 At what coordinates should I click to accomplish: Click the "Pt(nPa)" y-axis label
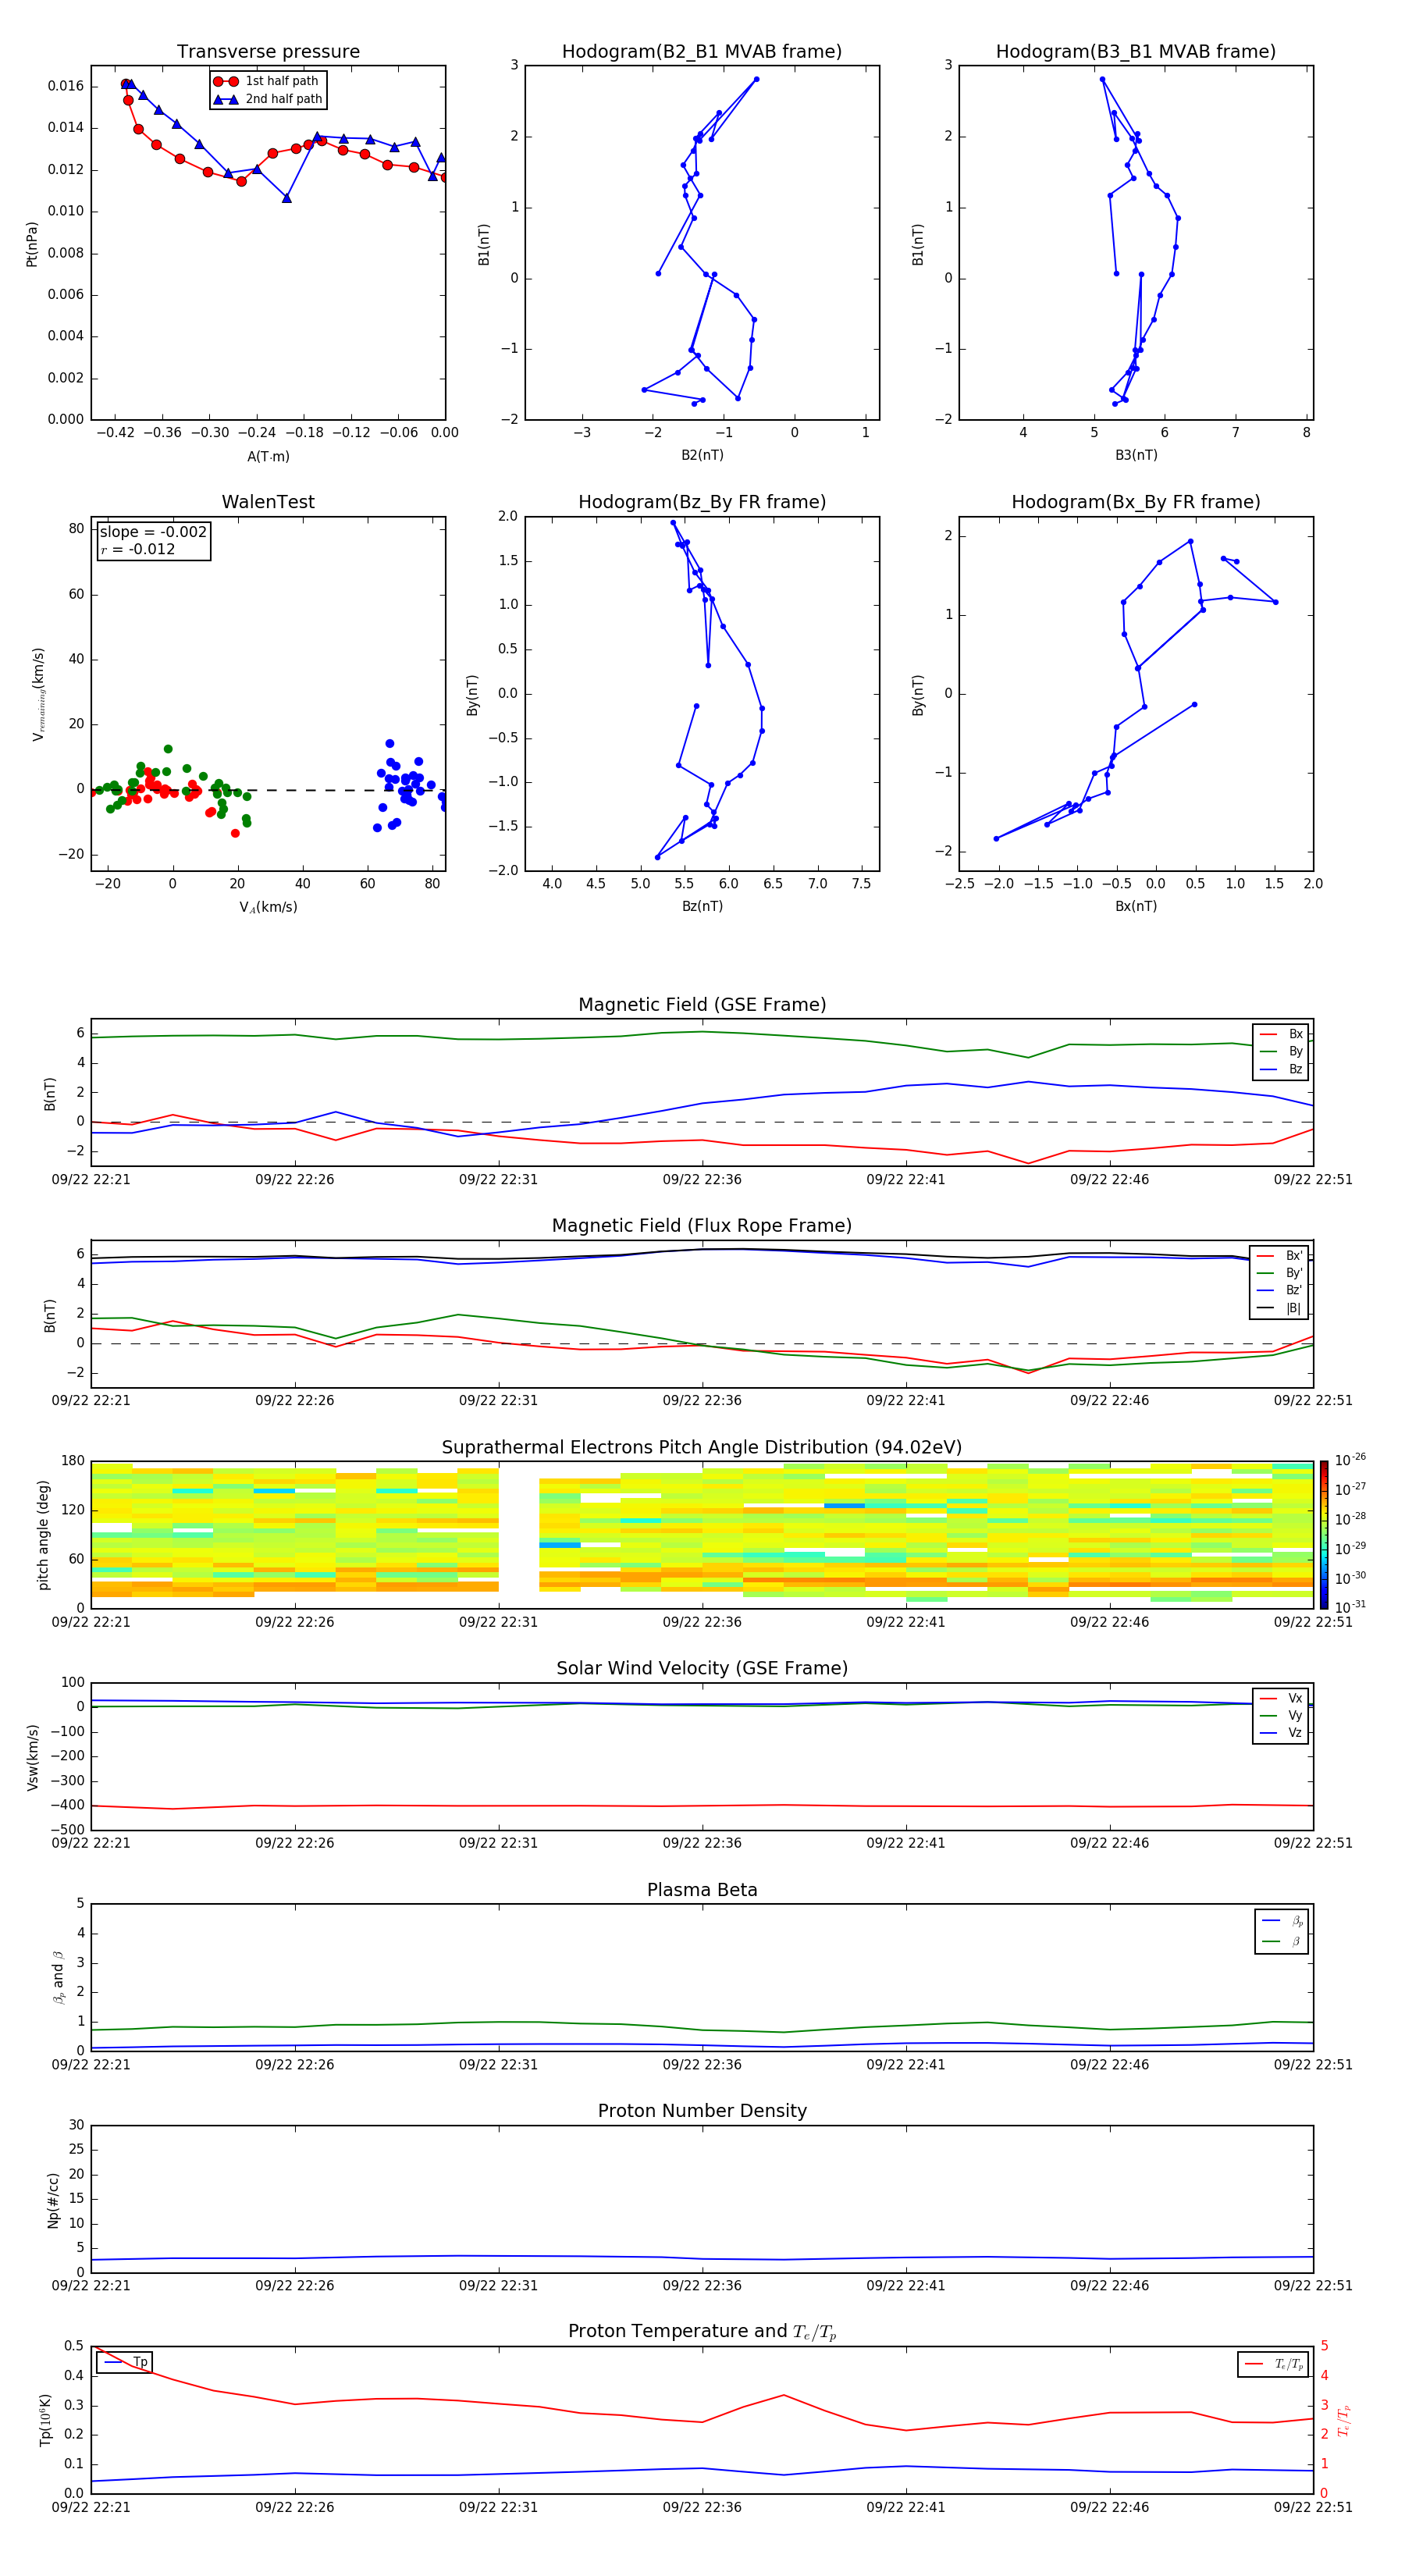click(32, 244)
